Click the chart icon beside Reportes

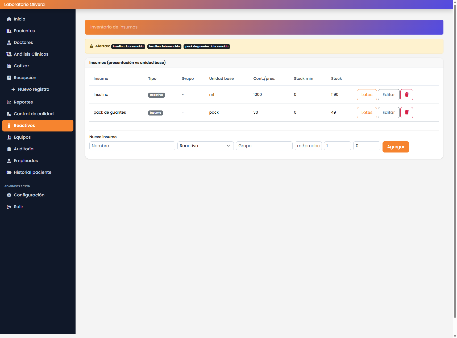tap(9, 102)
